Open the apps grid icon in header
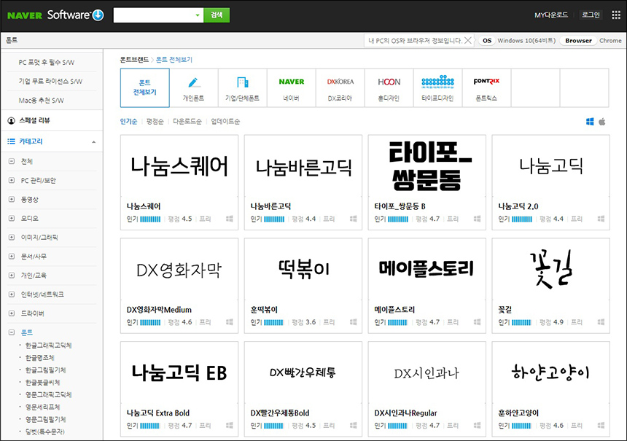The height and width of the screenshot is (441, 627). [616, 15]
